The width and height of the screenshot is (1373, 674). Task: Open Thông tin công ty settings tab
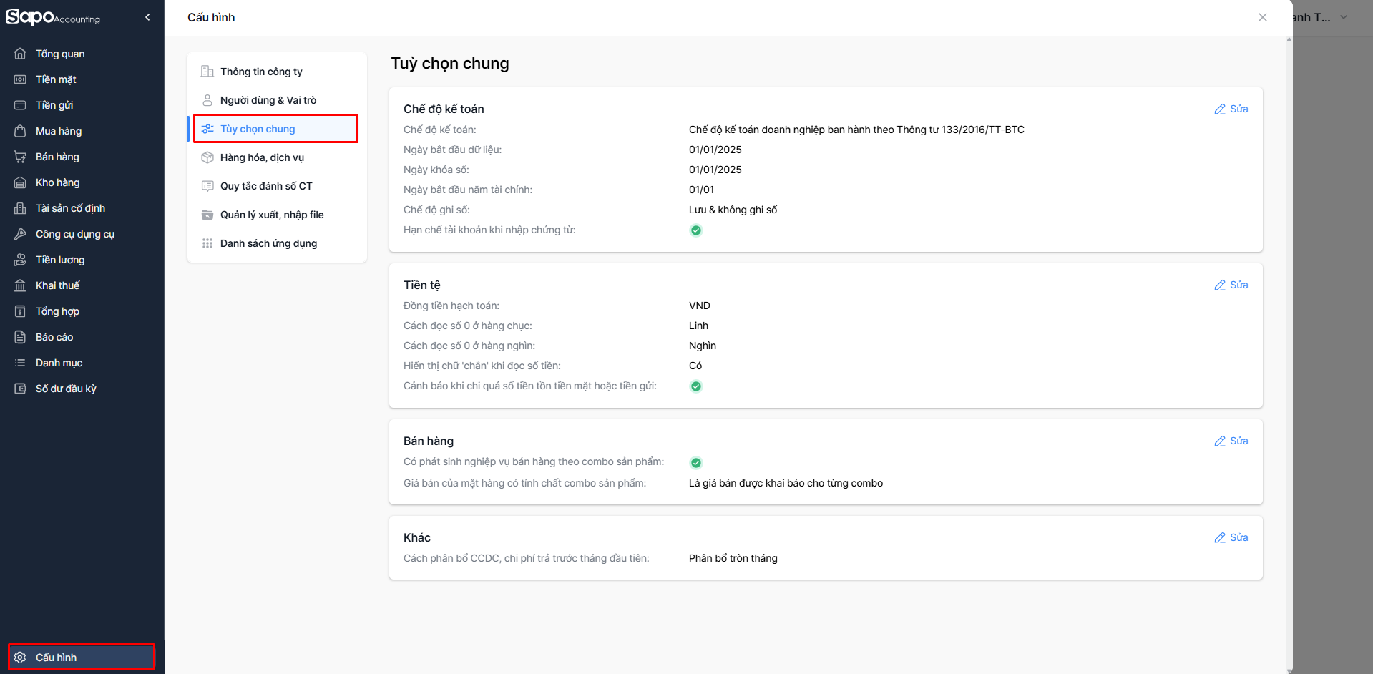point(261,72)
